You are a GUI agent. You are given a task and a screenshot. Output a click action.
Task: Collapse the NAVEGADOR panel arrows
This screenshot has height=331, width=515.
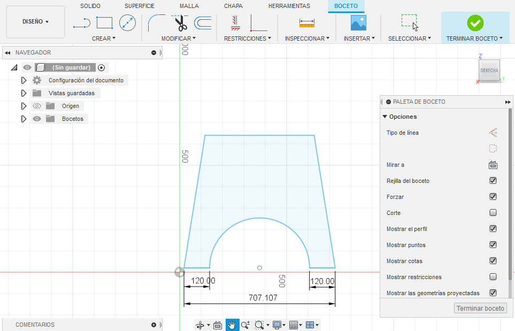coord(7,52)
